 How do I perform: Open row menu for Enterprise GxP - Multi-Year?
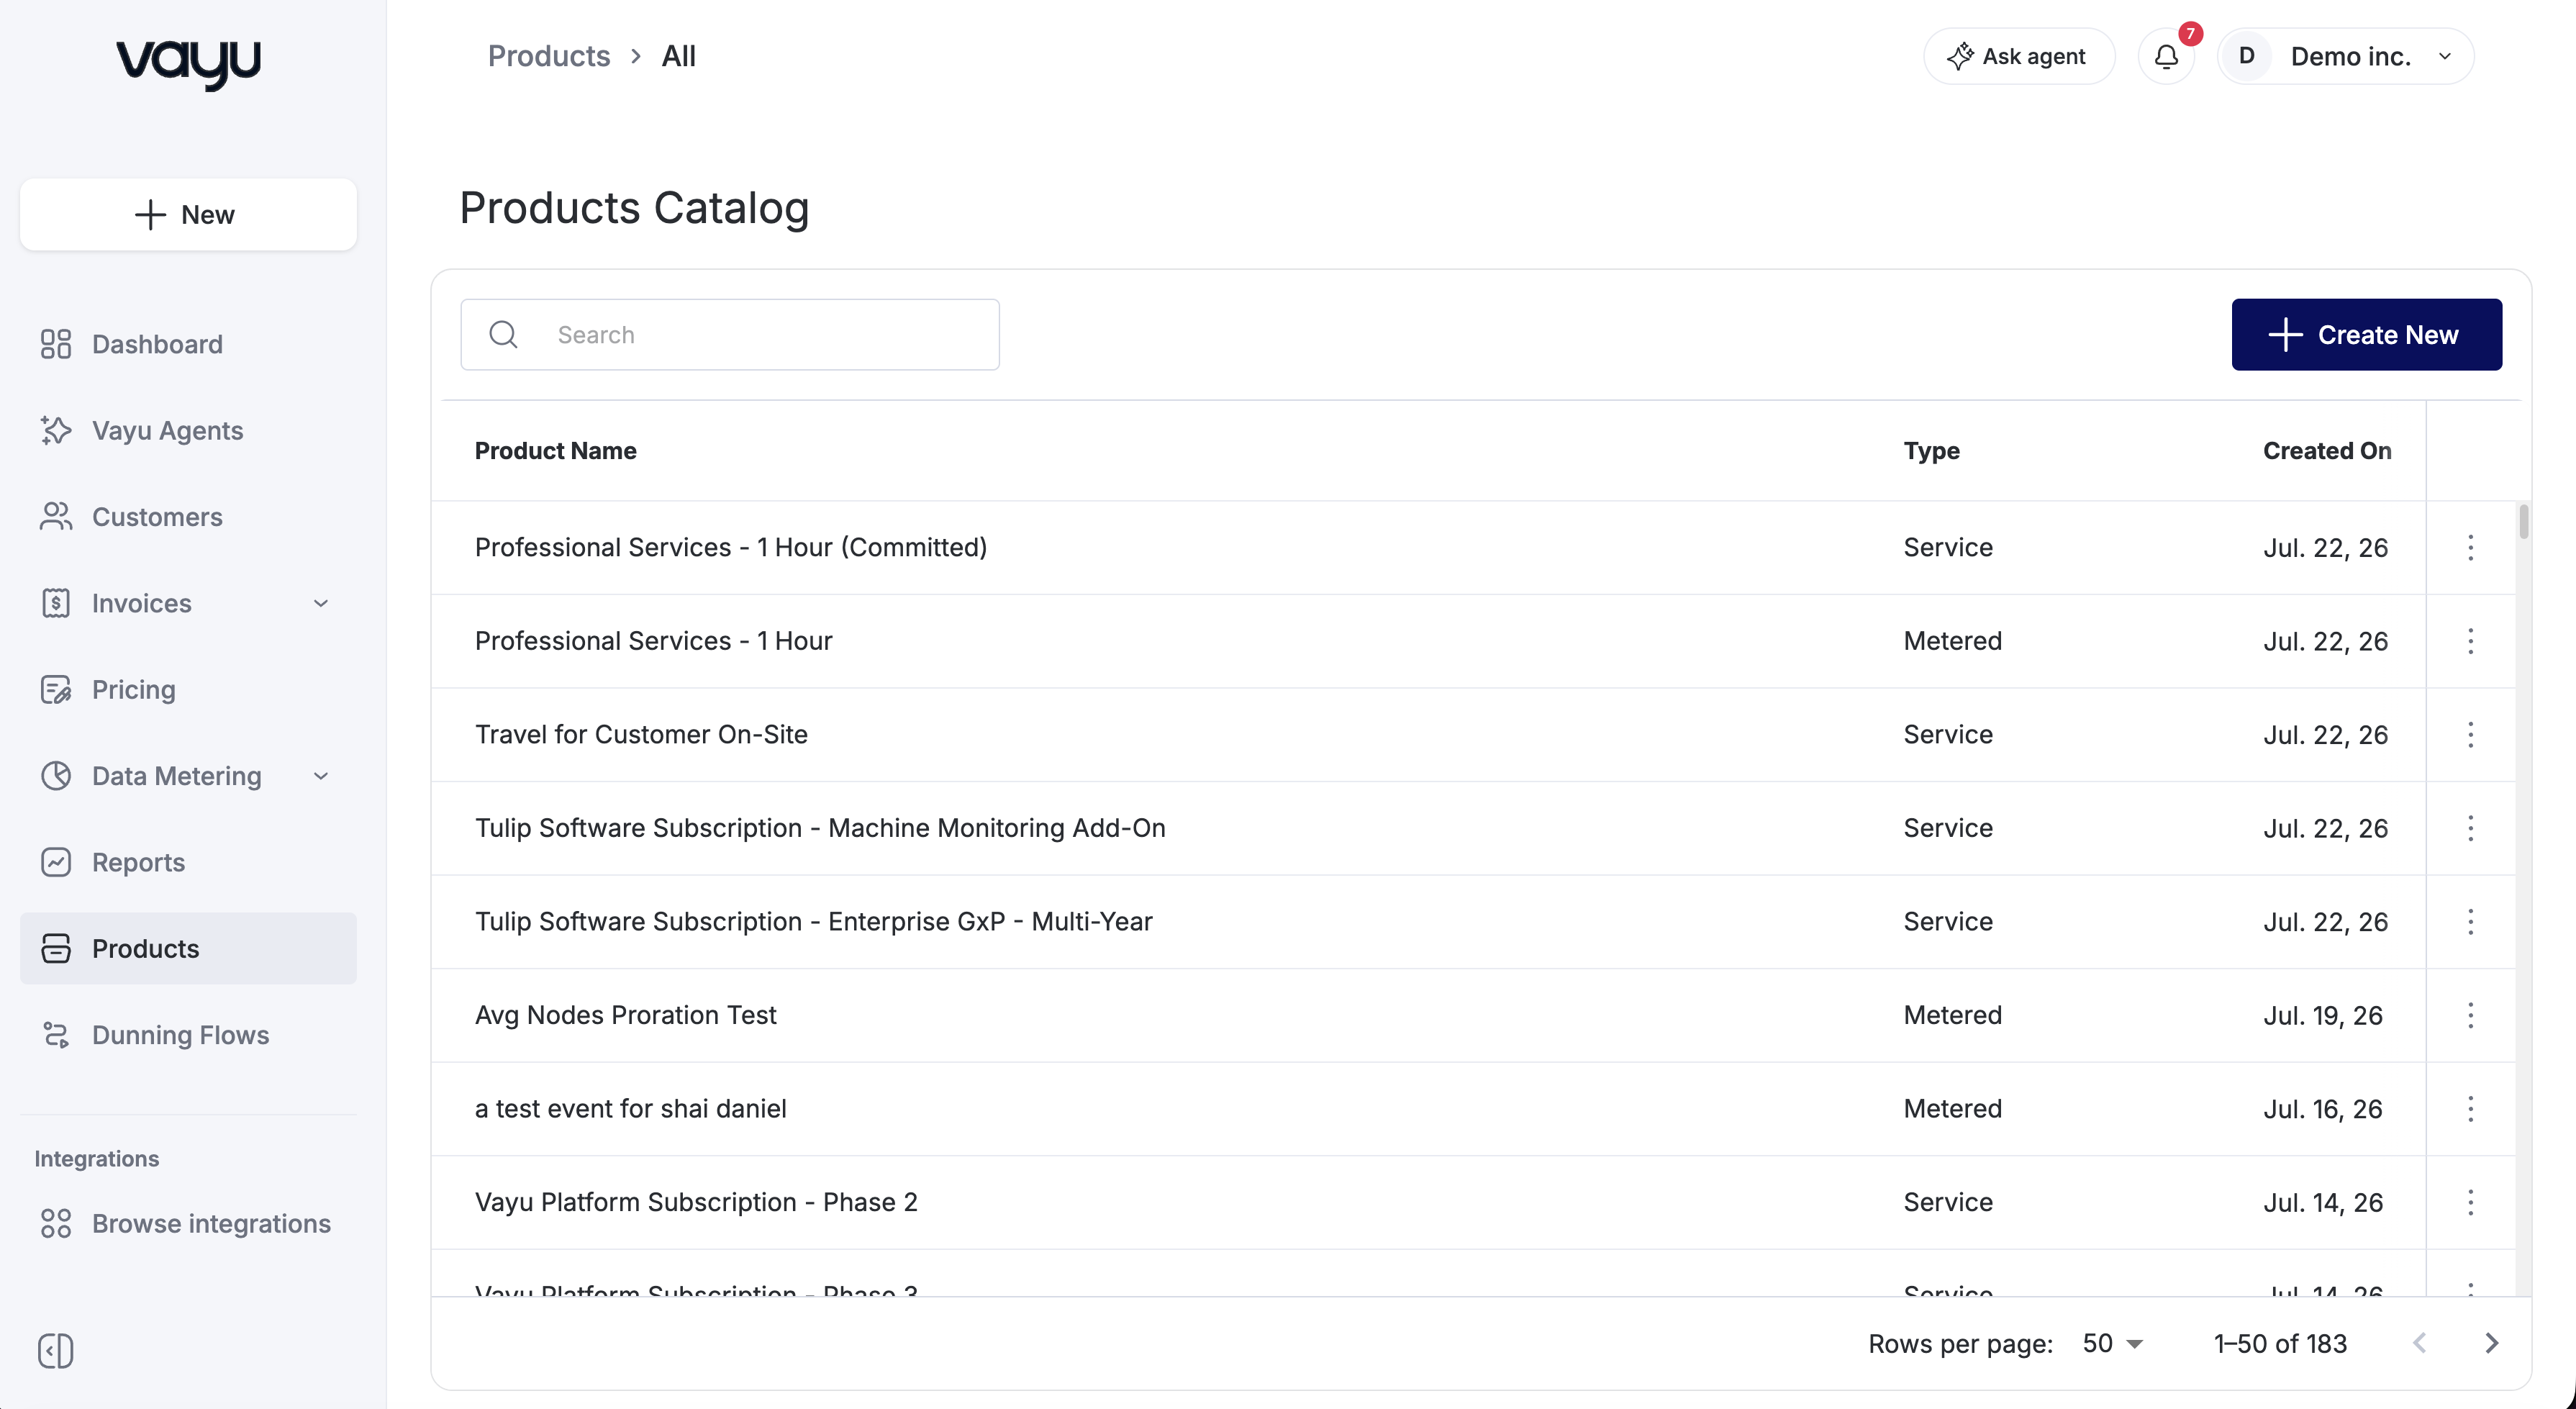point(2471,921)
